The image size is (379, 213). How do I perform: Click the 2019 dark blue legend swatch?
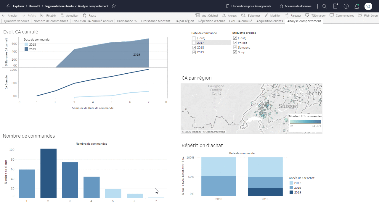click(26, 49)
